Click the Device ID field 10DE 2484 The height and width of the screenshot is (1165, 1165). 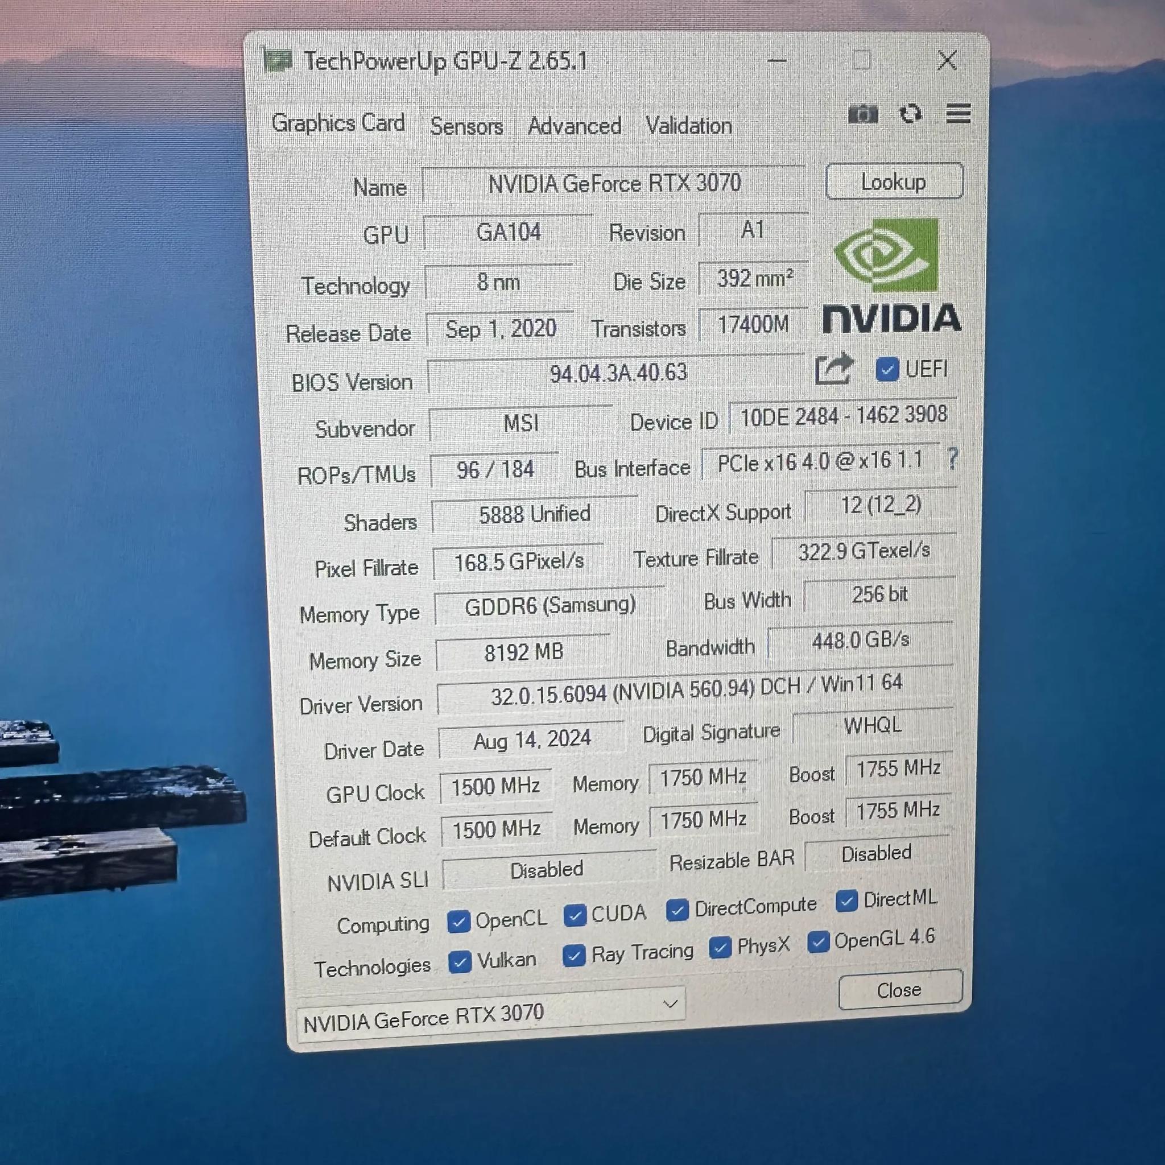click(843, 415)
